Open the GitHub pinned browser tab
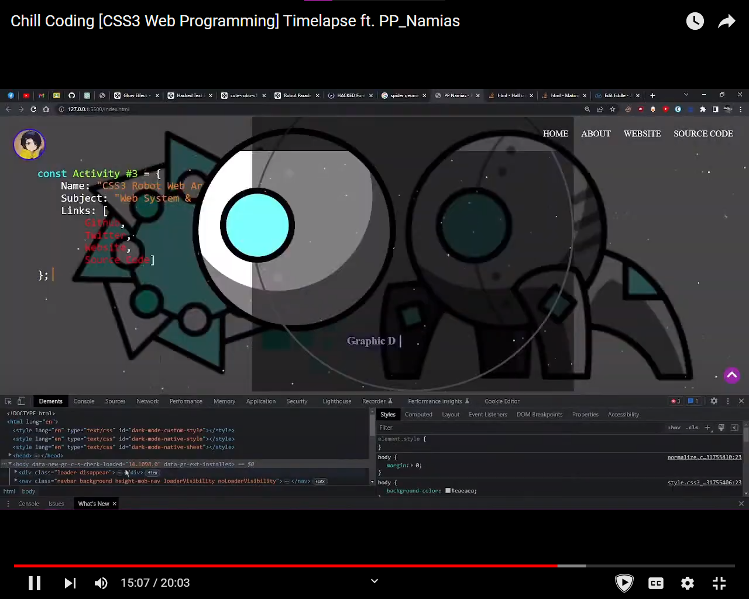This screenshot has height=599, width=749. [71, 95]
